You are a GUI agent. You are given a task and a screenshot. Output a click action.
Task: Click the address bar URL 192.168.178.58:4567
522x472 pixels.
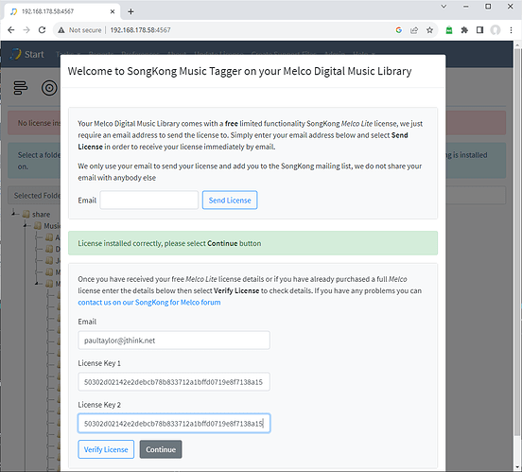click(140, 30)
